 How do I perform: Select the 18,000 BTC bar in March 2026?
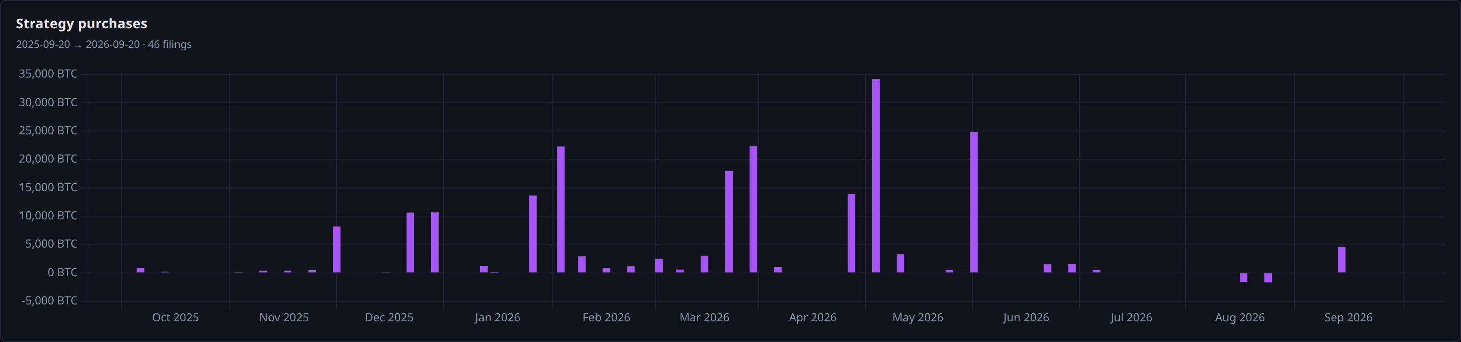coord(729,221)
